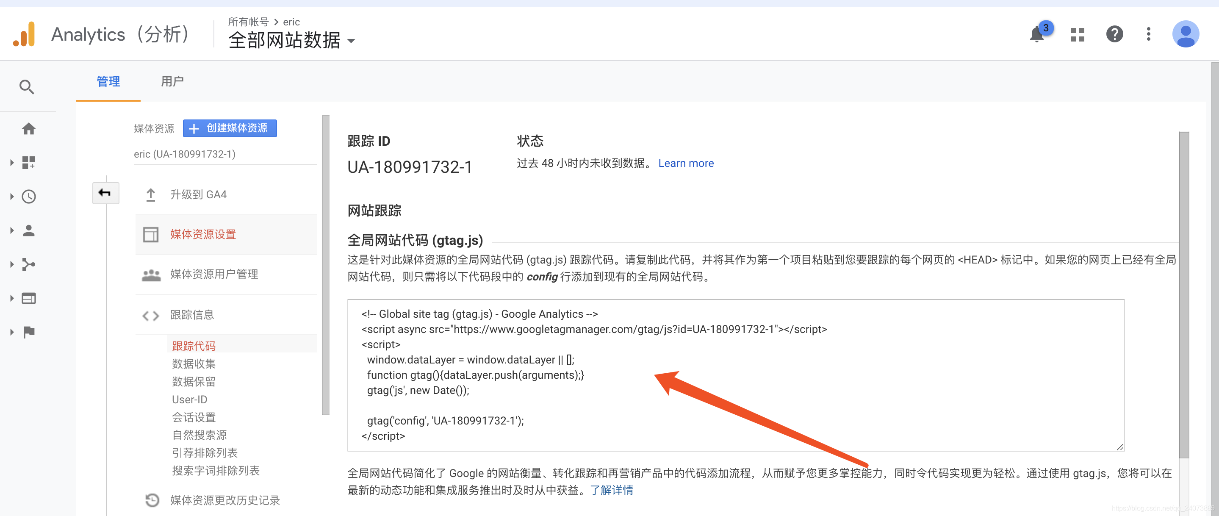The width and height of the screenshot is (1219, 516).
Task: Expand the Audience person section arrow
Action: point(12,230)
